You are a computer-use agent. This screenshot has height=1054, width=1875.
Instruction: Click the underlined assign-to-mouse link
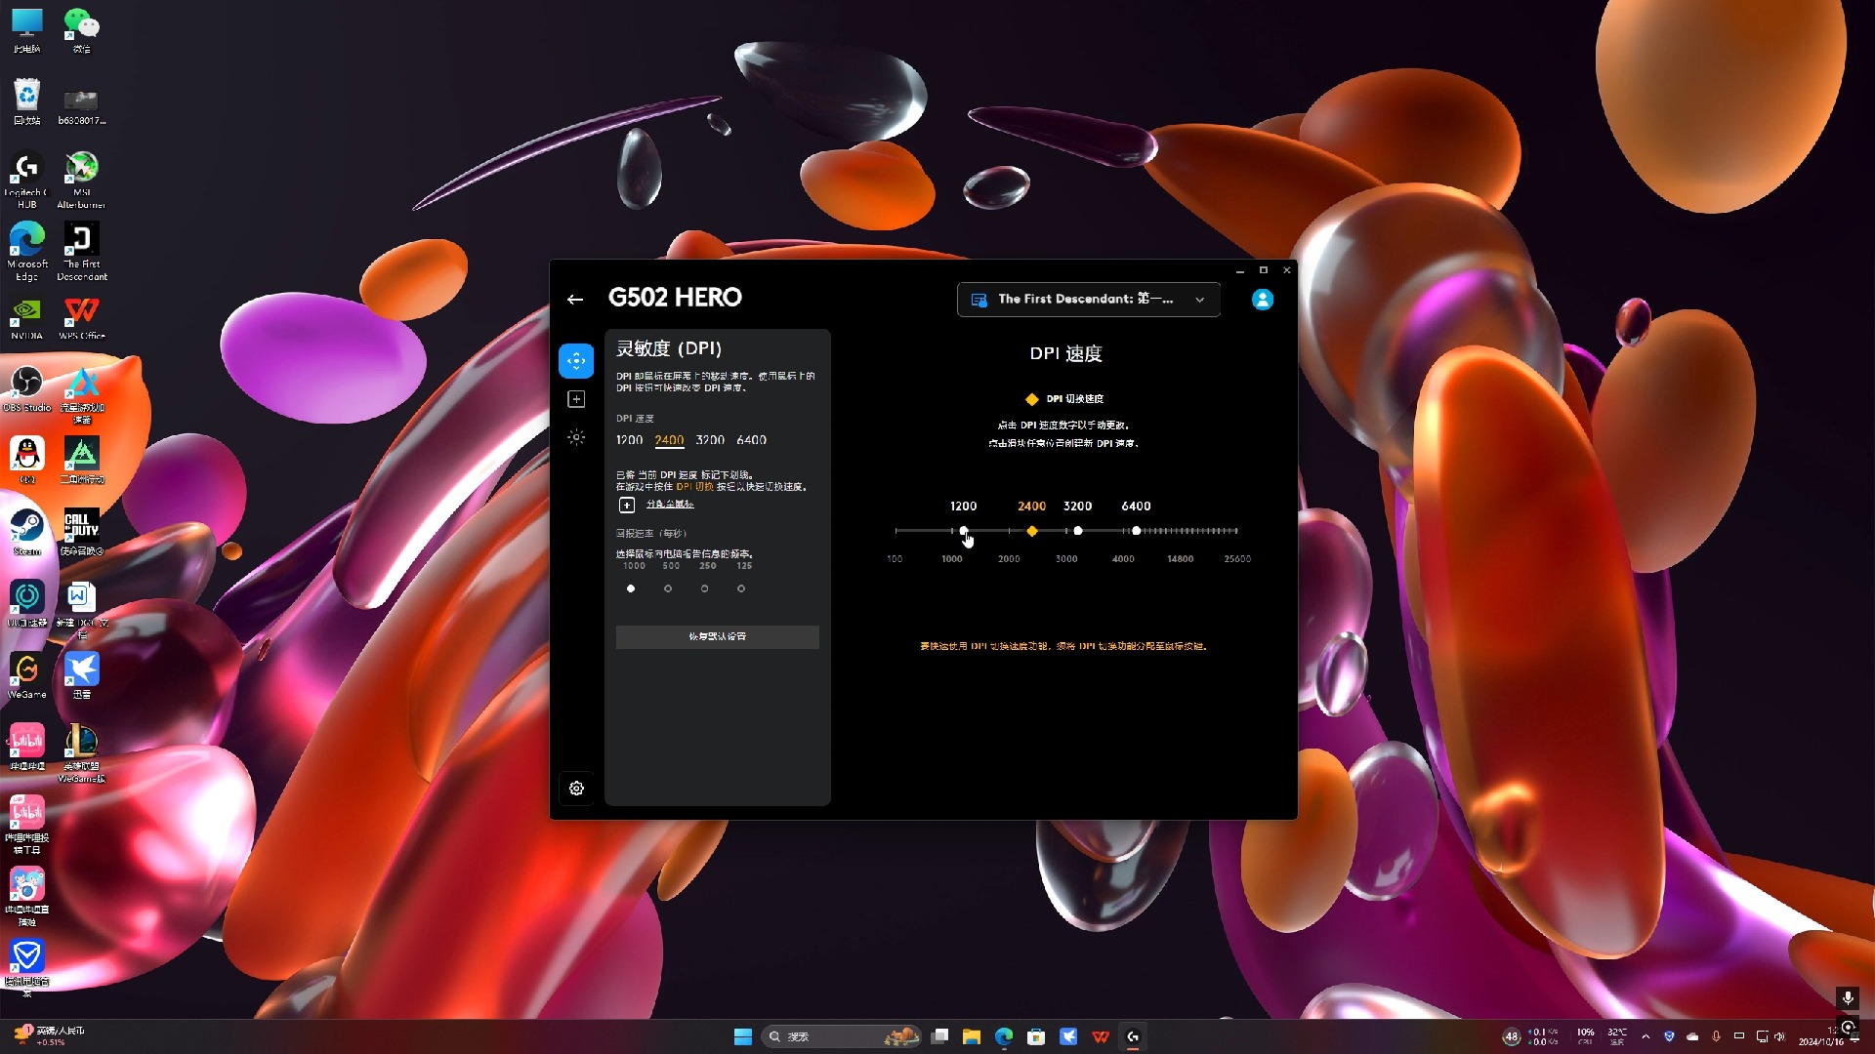point(670,505)
